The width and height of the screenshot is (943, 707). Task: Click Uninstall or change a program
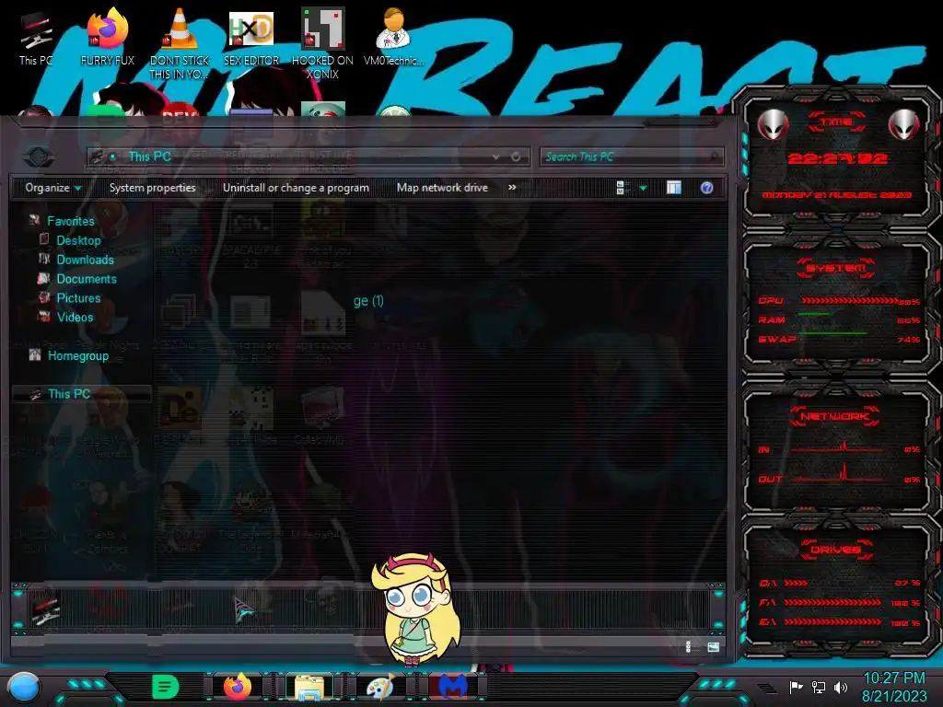tap(296, 188)
